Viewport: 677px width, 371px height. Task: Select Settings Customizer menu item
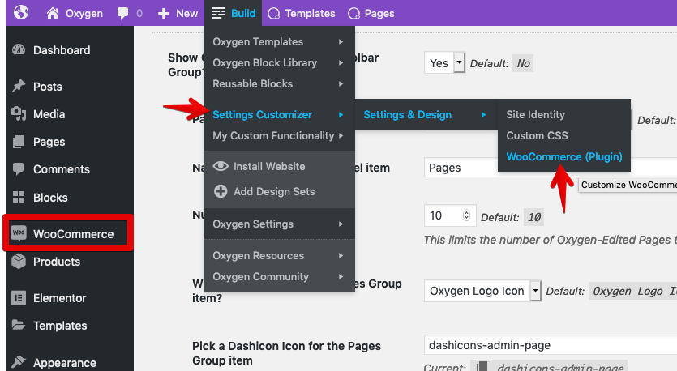point(280,115)
